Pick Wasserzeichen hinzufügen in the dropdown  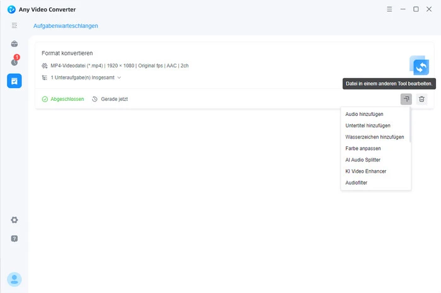(x=374, y=137)
